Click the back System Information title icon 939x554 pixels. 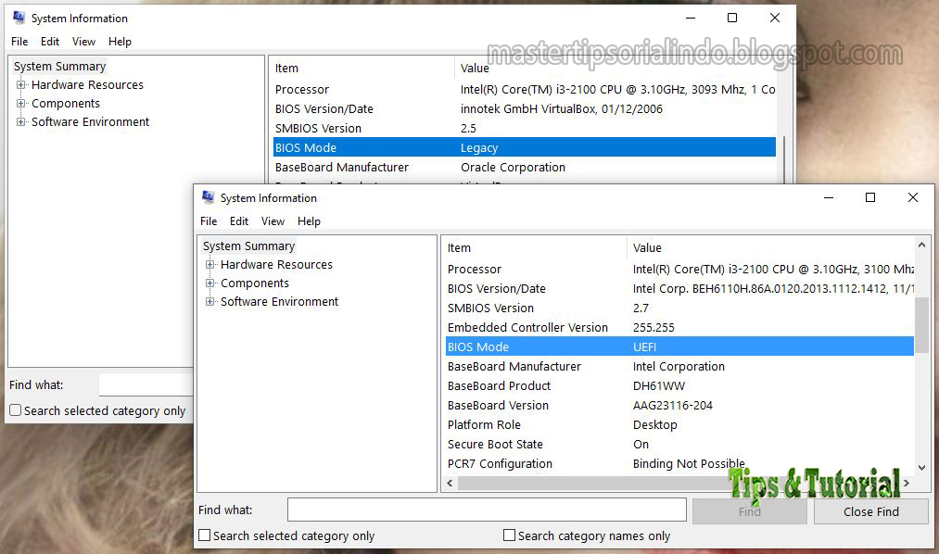(19, 18)
